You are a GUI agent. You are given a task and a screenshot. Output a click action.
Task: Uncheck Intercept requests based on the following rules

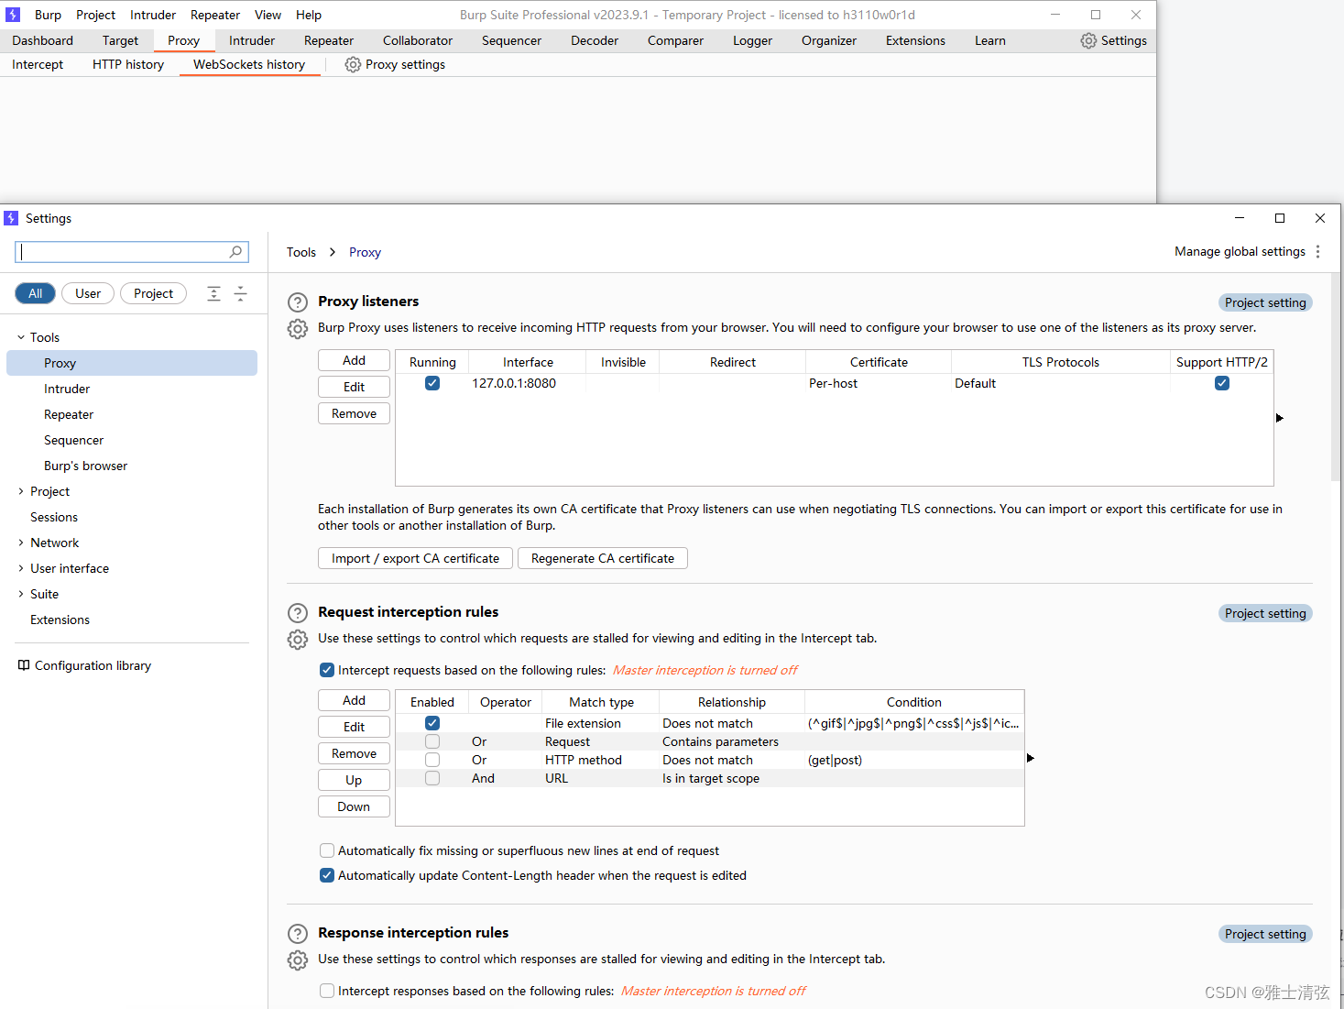coord(327,670)
